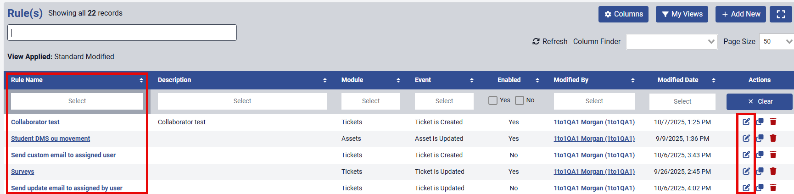Select the '9/26/2025, 2:45 PM' date cell
The width and height of the screenshot is (794, 194).
tap(682, 172)
